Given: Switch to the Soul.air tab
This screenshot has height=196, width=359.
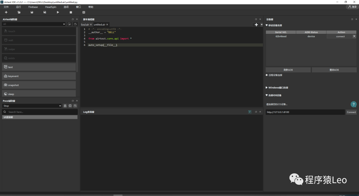Looking at the screenshot, I should tap(85, 25).
